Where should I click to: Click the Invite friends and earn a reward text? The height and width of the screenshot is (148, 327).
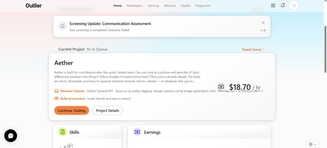pyautogui.click(x=109, y=98)
